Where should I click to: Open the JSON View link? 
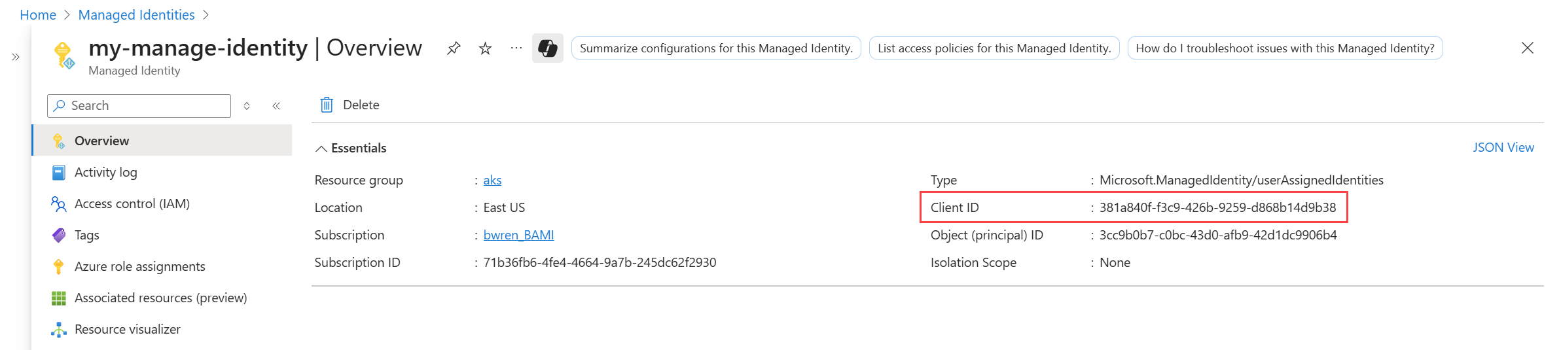1503,148
